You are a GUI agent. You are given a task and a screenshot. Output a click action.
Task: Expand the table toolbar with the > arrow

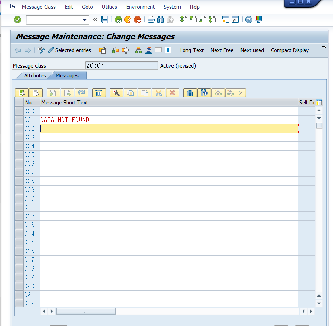click(x=240, y=93)
